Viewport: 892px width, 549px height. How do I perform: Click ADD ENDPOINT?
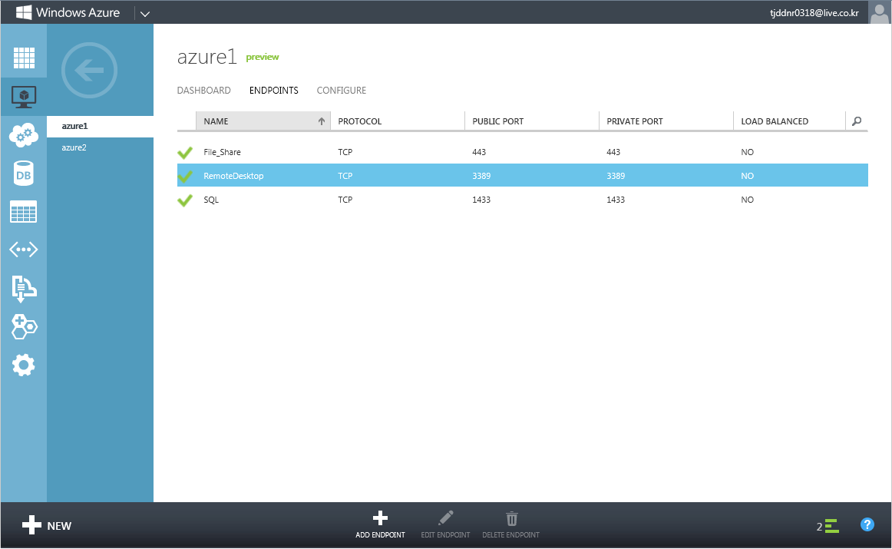[380, 525]
